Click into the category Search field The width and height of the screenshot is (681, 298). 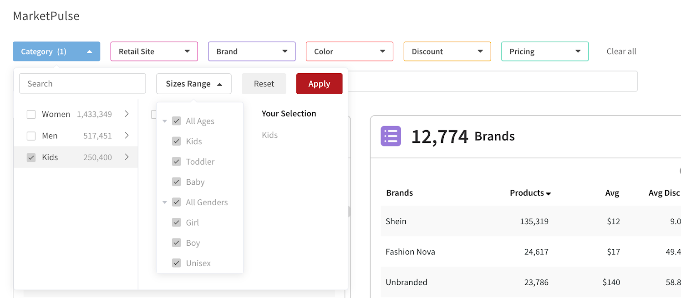82,84
